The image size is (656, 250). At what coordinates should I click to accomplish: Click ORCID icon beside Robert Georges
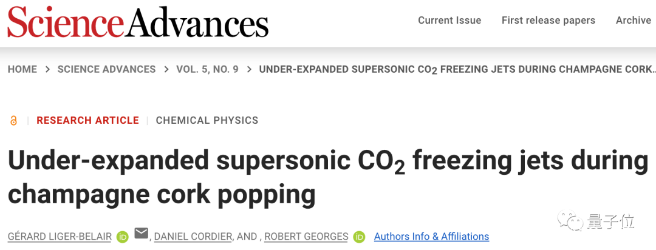[x=359, y=237]
